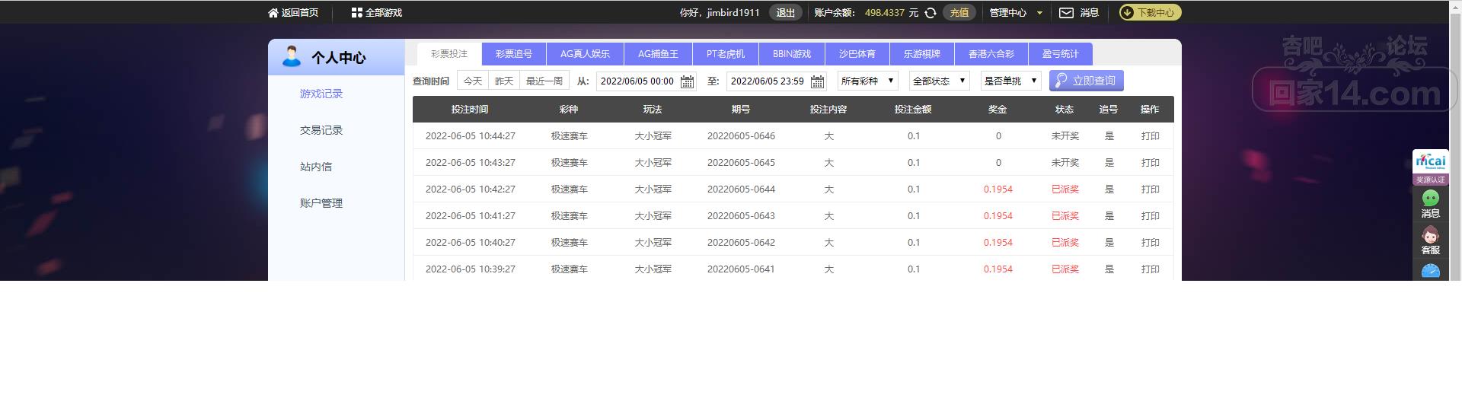
Task: Switch to the AG捕鱼王 tab
Action: click(658, 54)
